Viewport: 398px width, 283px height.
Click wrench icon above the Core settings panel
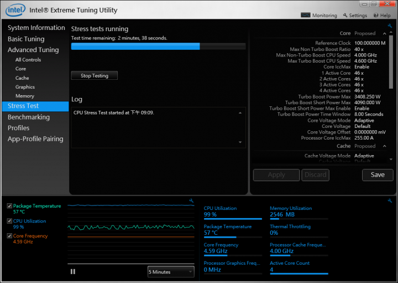click(390, 24)
